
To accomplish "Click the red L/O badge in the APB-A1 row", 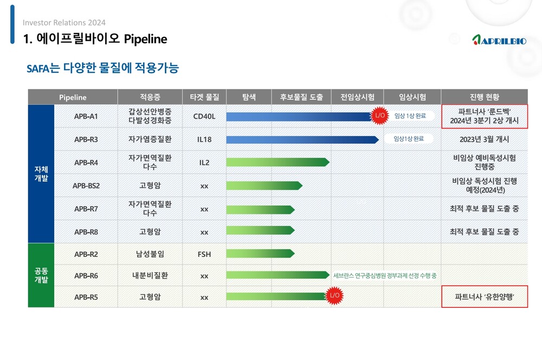I will 378,116.
